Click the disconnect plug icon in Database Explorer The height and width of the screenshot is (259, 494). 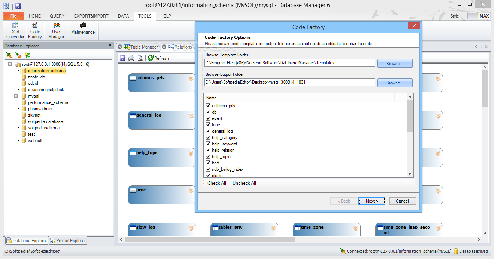[x=18, y=55]
